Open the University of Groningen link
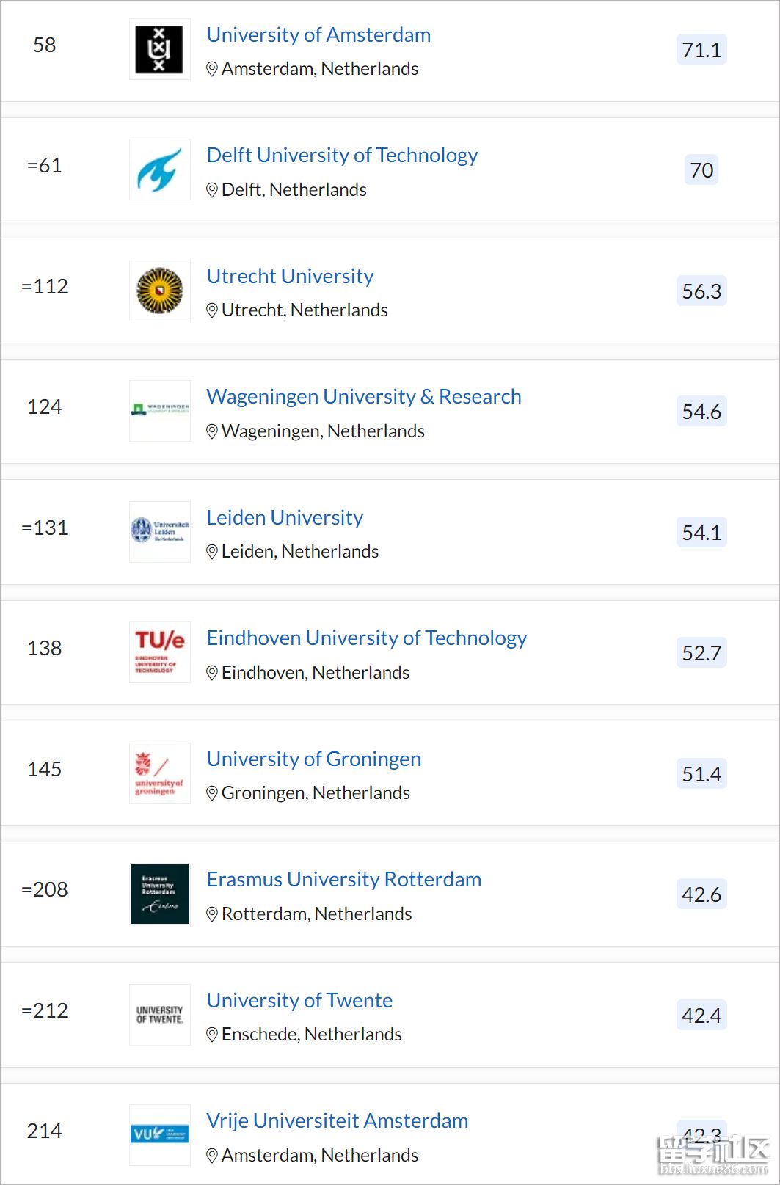 pyautogui.click(x=314, y=759)
